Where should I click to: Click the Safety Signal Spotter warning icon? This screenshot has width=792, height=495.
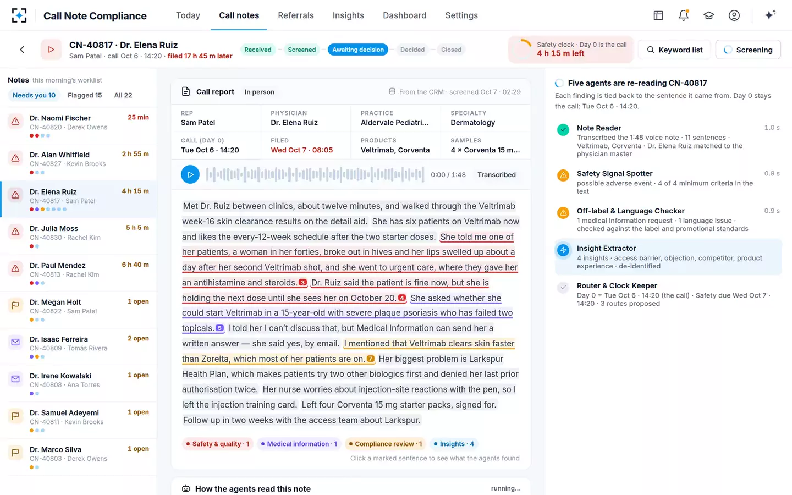pos(563,175)
